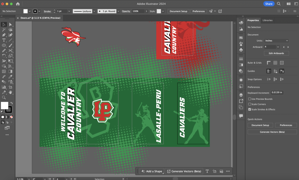The width and height of the screenshot is (299, 180).
Task: Pick the Eyedropper tool
Action: pyautogui.click(x=11, y=77)
